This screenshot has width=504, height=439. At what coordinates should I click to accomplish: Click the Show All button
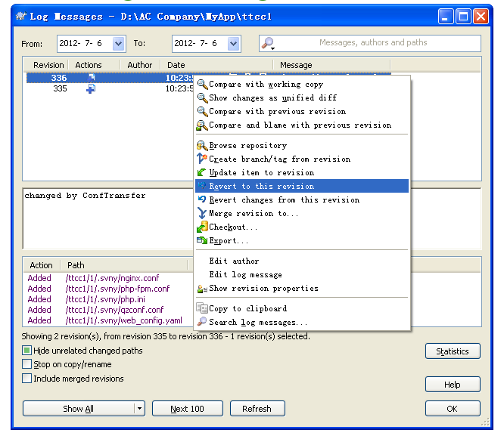(79, 409)
